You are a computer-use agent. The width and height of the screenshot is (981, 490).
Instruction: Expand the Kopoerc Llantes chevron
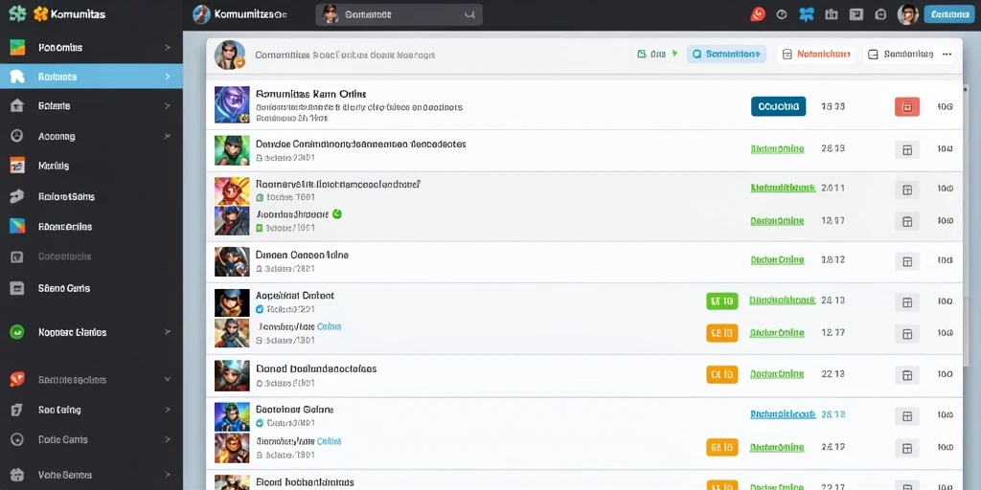(x=167, y=332)
